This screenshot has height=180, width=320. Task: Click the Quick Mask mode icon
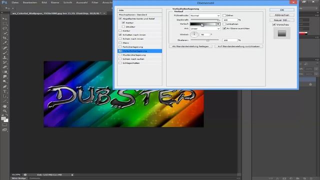(x=4, y=124)
